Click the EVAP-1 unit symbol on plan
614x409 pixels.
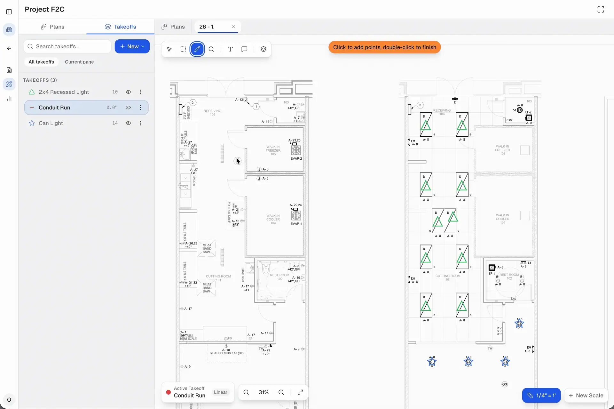tap(296, 215)
